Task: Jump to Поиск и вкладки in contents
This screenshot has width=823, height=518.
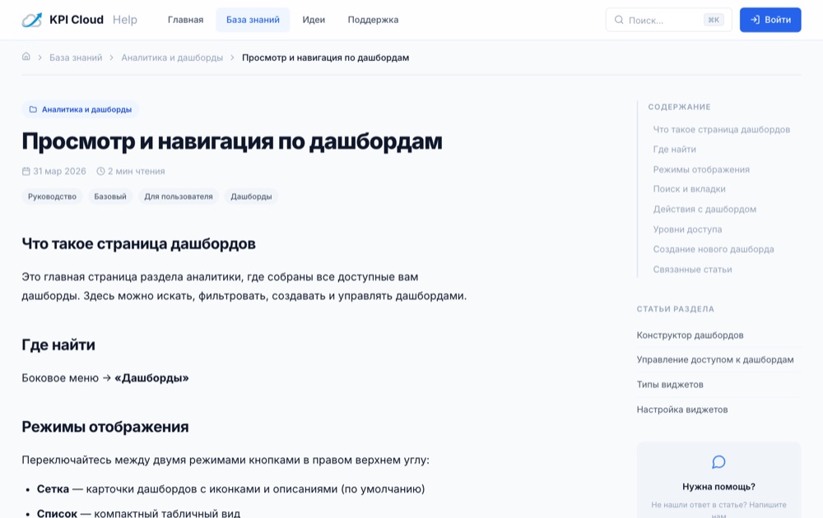Action: pyautogui.click(x=689, y=189)
